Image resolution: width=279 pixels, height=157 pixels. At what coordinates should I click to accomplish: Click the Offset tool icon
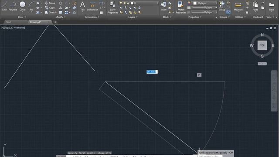pos(75,12)
